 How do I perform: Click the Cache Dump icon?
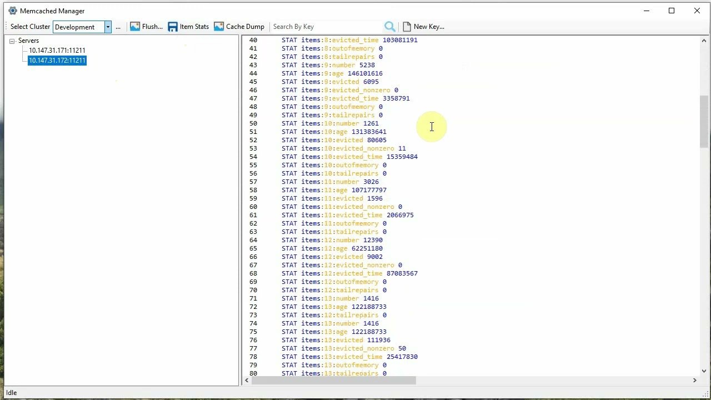pyautogui.click(x=219, y=27)
